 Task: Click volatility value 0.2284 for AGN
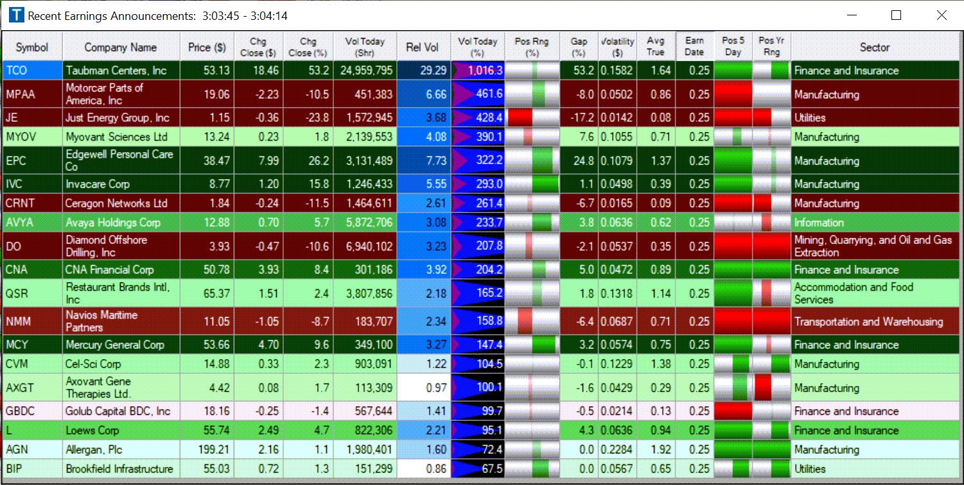[x=617, y=450]
